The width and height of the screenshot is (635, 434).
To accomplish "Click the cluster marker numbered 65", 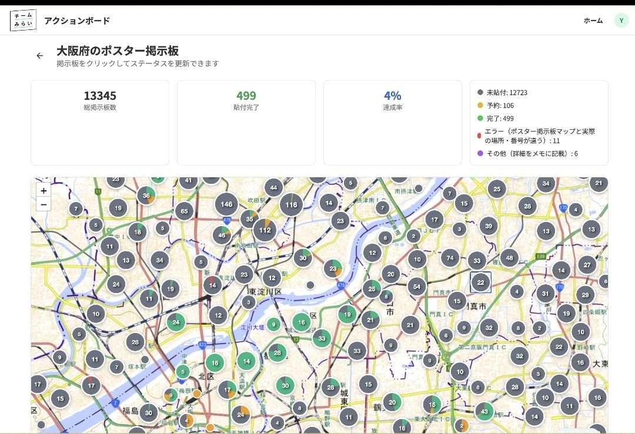I will point(184,211).
